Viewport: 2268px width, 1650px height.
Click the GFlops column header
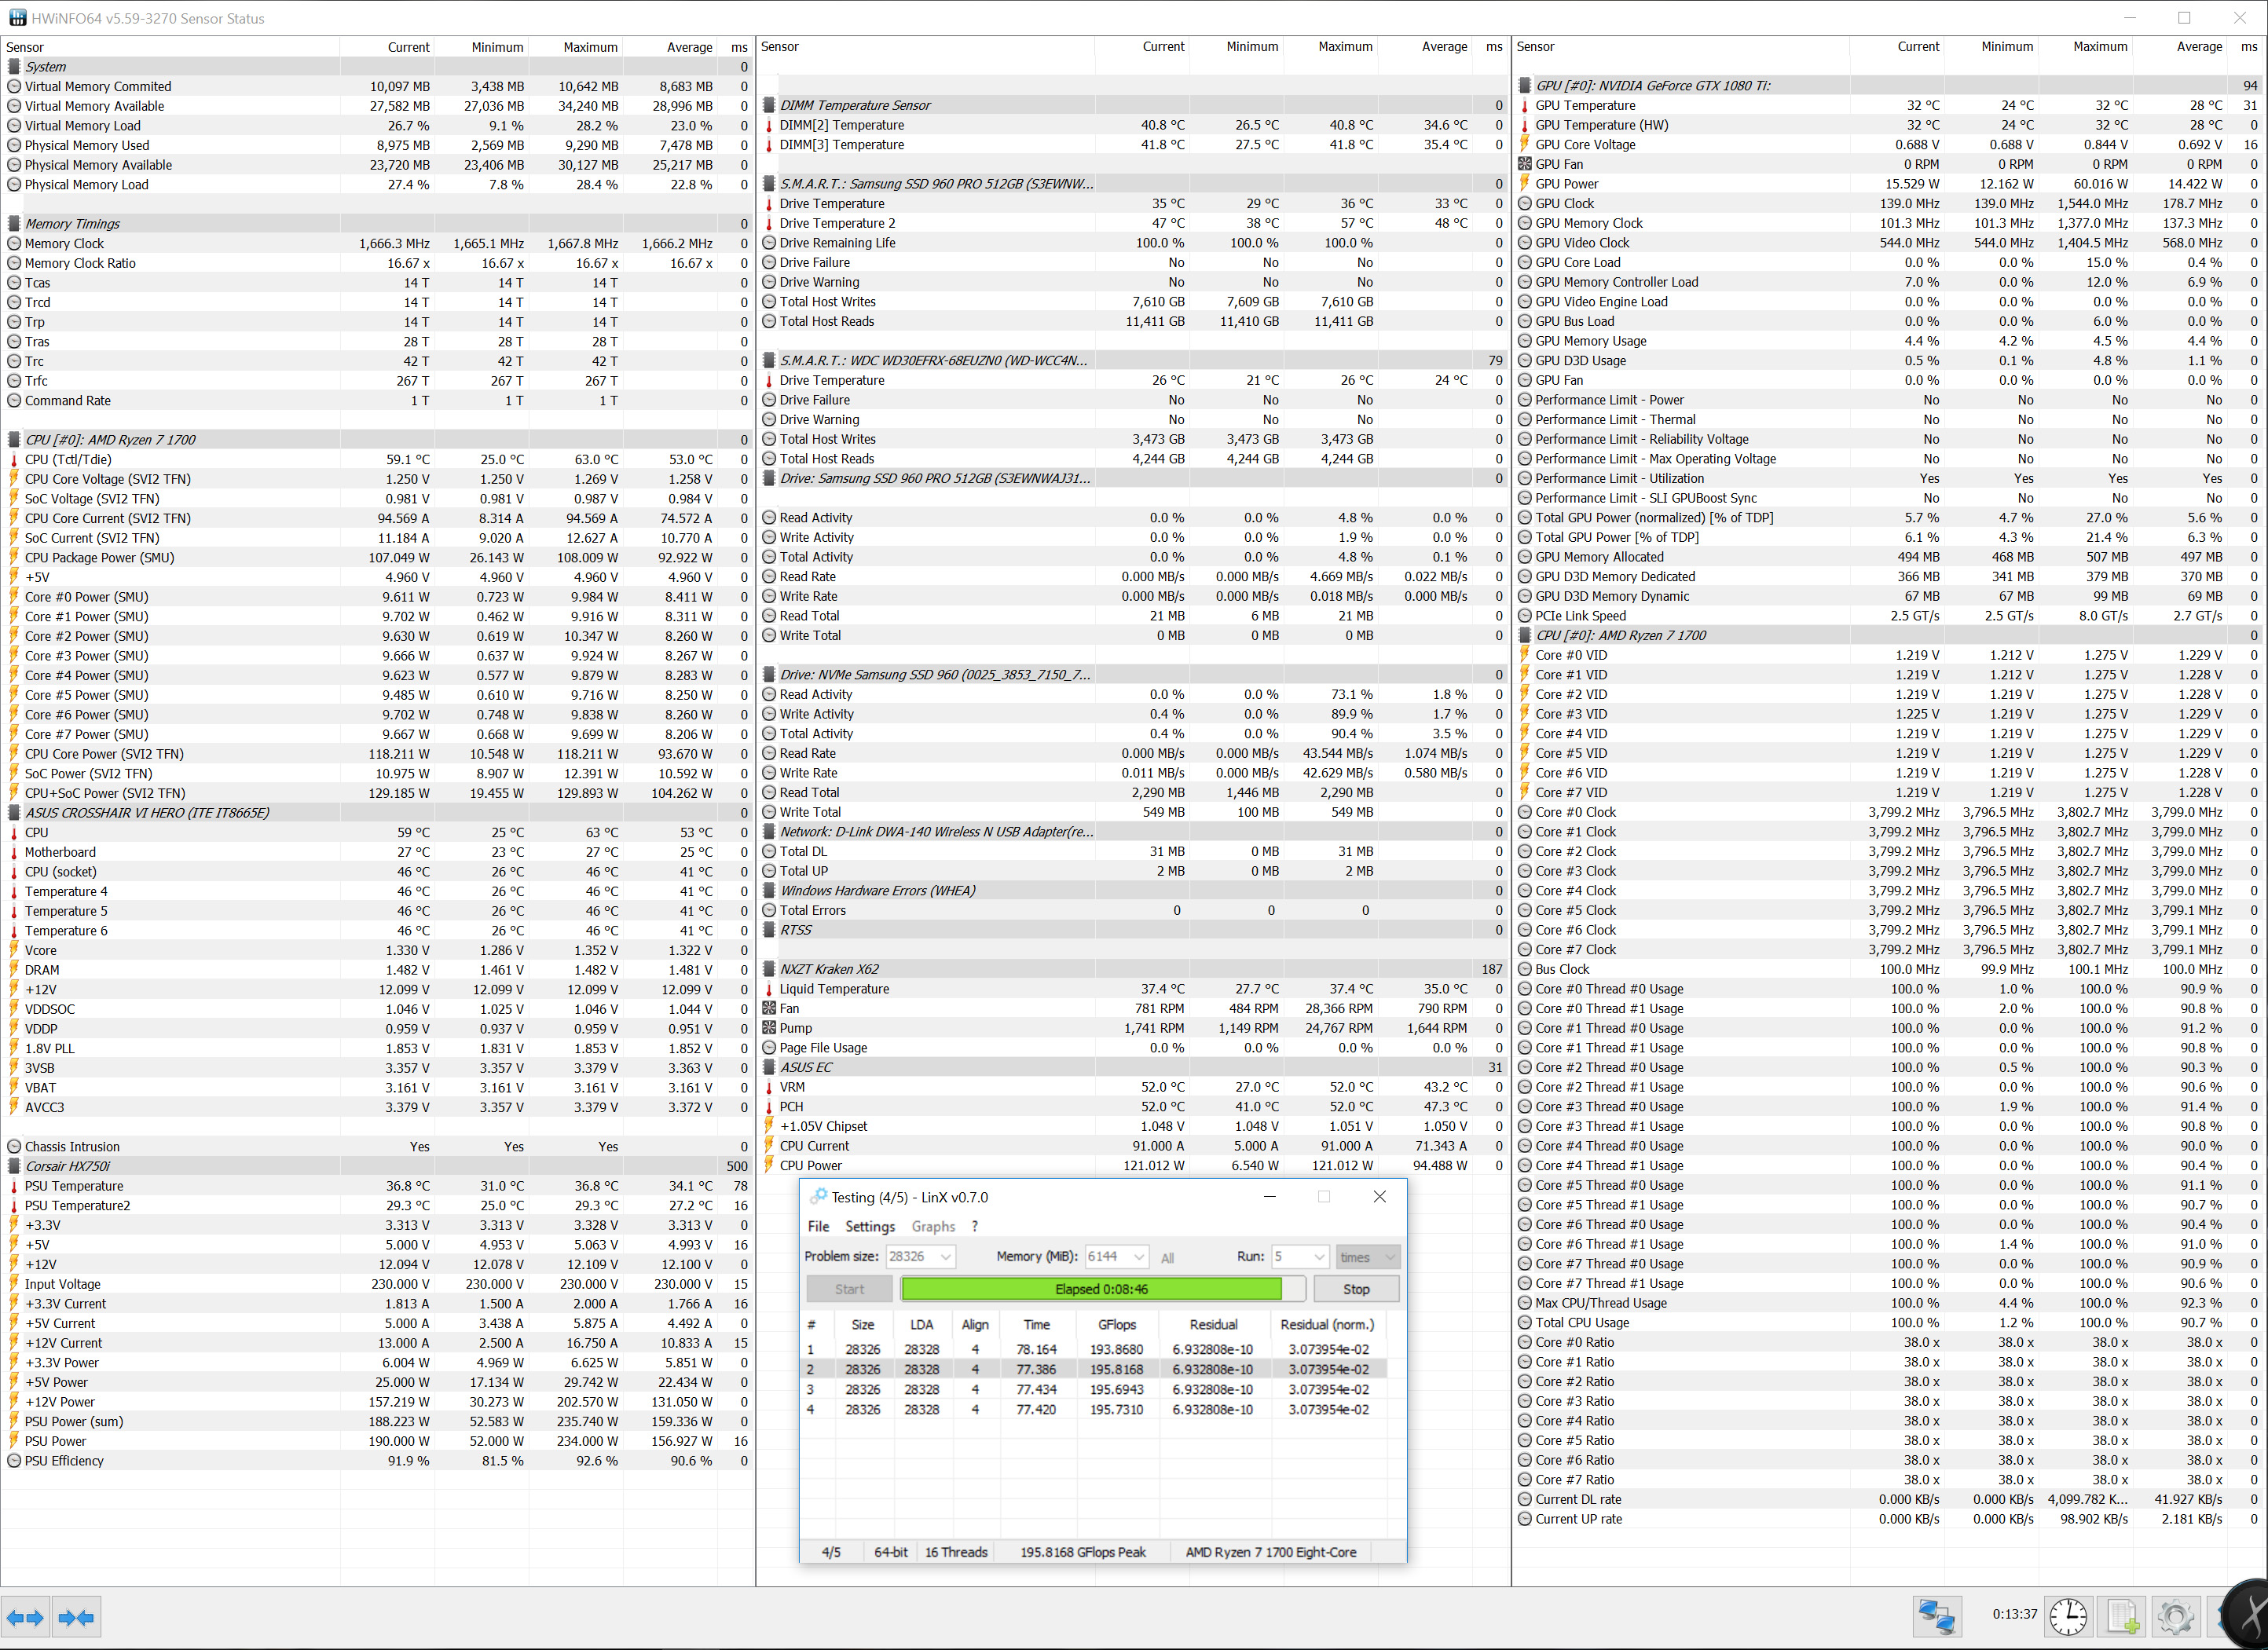[1116, 1324]
